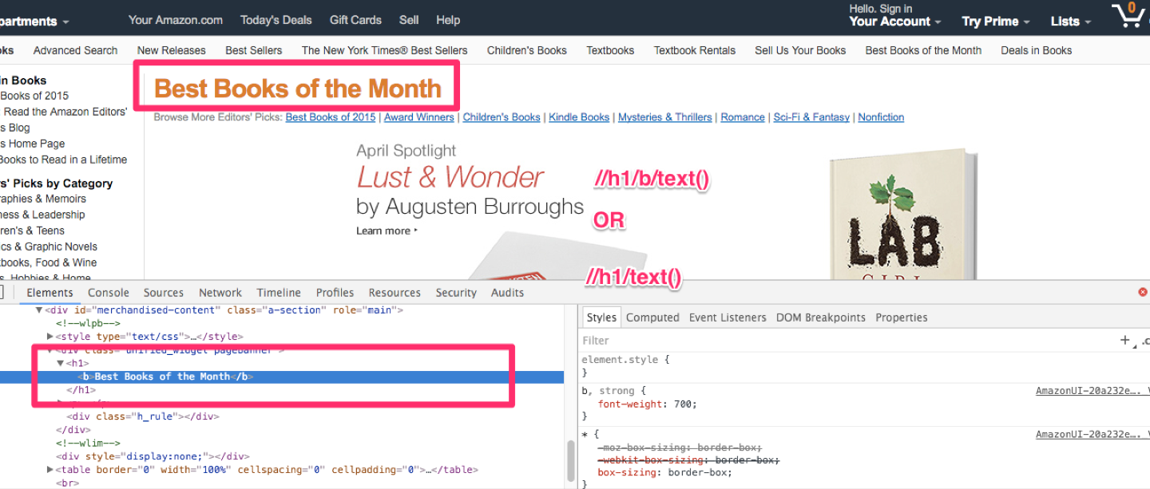Click the Kindle Books link
The image size is (1150, 489).
click(579, 117)
